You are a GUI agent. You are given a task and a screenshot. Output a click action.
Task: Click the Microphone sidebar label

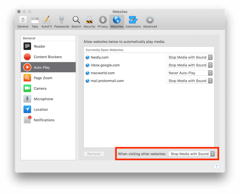pos(43,99)
